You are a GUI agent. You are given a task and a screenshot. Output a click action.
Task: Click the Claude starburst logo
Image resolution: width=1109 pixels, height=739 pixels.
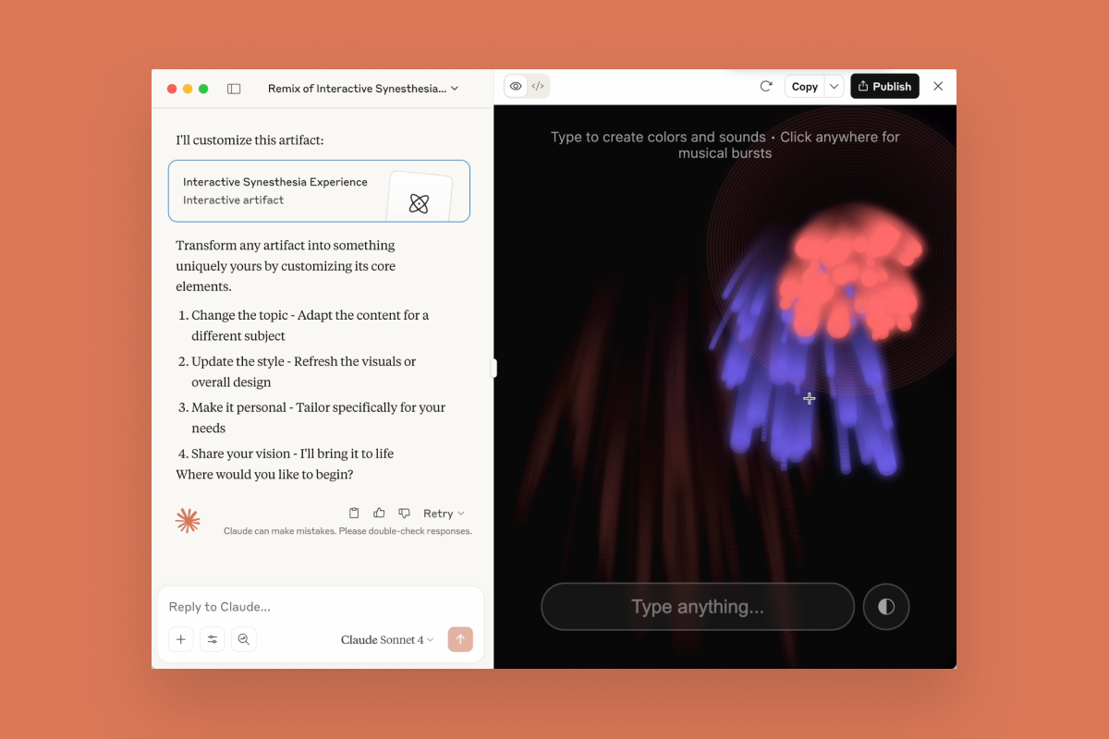(x=188, y=521)
